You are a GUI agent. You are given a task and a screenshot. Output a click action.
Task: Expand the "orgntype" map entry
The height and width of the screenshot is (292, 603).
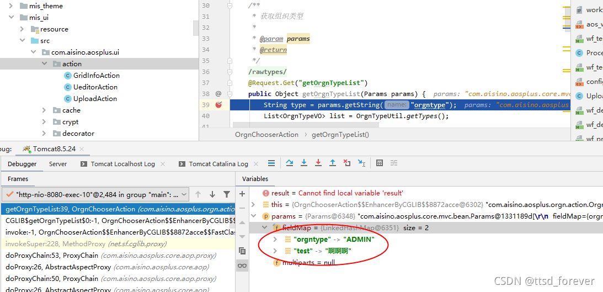tap(275, 240)
